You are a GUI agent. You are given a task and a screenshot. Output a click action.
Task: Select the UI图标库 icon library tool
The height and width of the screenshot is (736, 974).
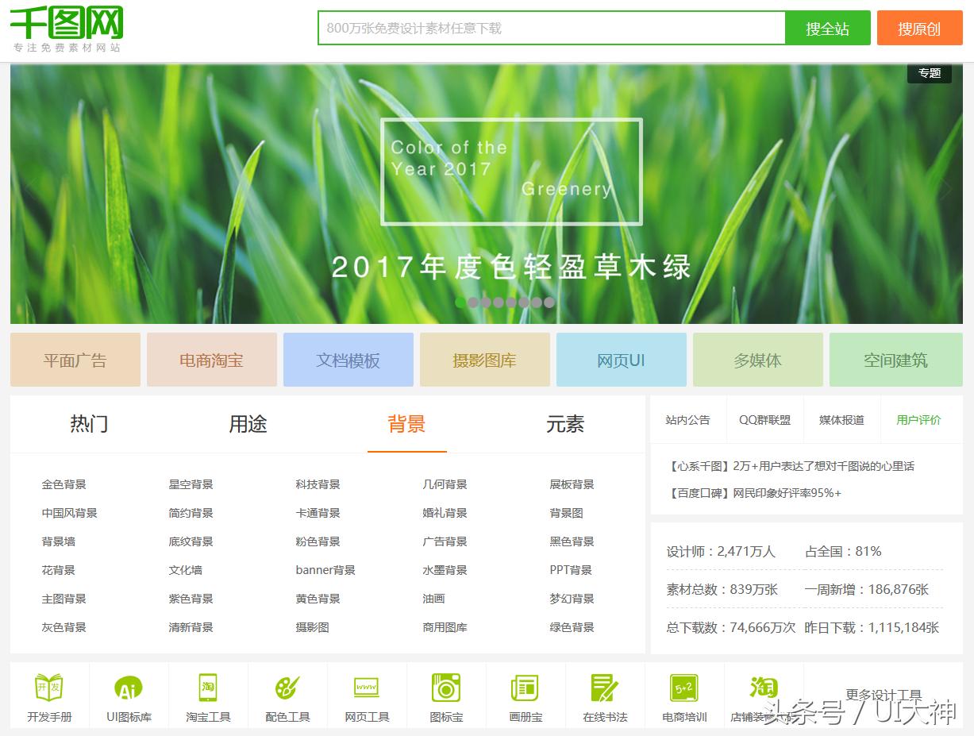click(128, 695)
